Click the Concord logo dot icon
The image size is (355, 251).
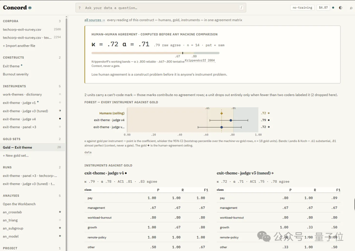point(30,8)
